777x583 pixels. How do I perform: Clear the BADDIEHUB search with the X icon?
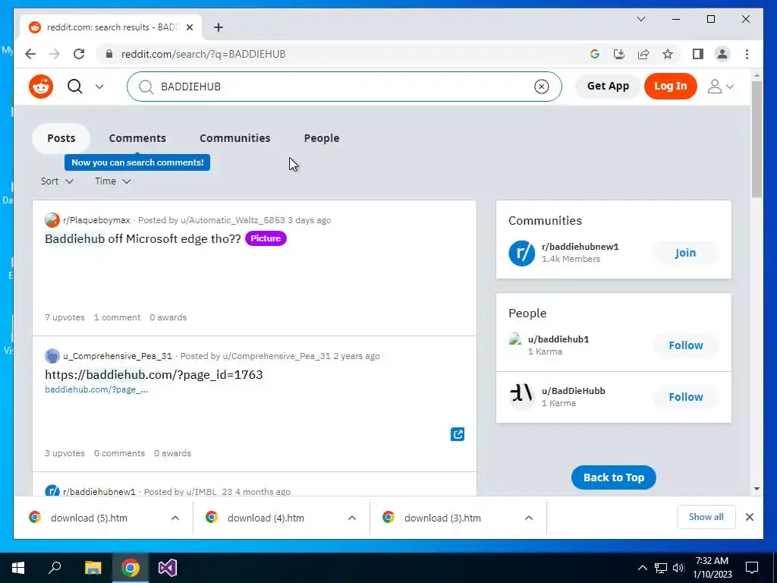pos(542,87)
